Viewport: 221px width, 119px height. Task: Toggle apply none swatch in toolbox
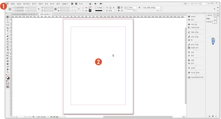tap(8, 84)
